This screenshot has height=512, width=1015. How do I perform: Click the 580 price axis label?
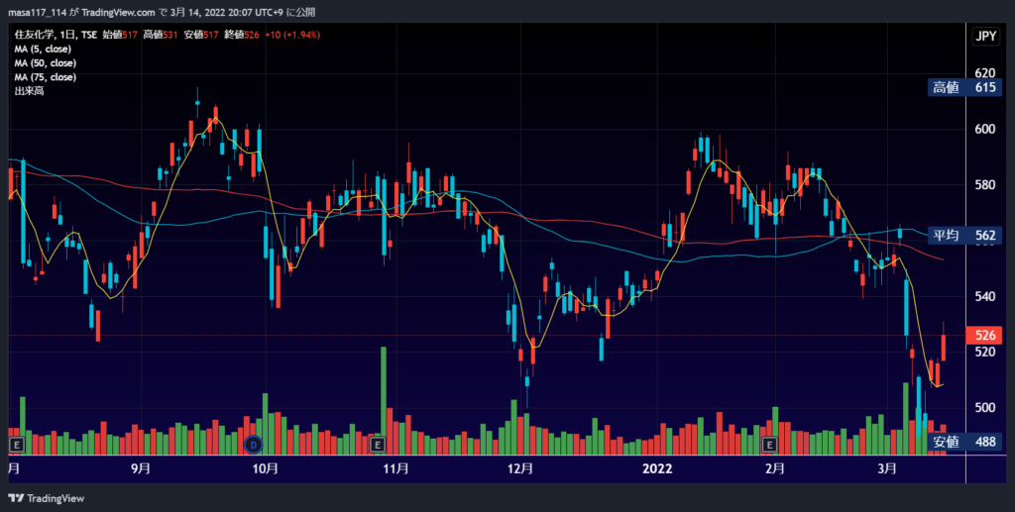pos(984,185)
